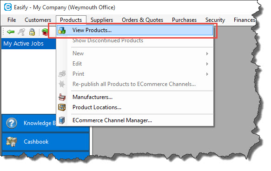The width and height of the screenshot is (271, 171).
Task: Click the keys icon in toolbar
Action: (21, 32)
